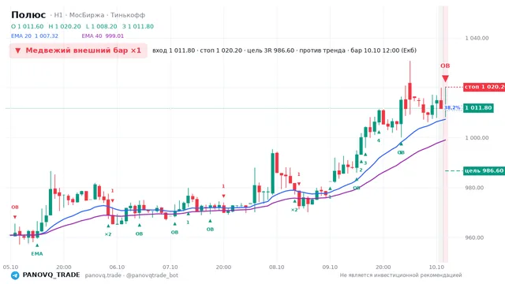Click the 'Не является инвестиционной рекомендацией' disclaimer

click(x=401, y=275)
